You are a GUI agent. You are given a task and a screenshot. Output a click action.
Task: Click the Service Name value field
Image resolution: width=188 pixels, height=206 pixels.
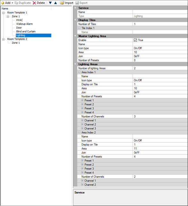pos(160,12)
